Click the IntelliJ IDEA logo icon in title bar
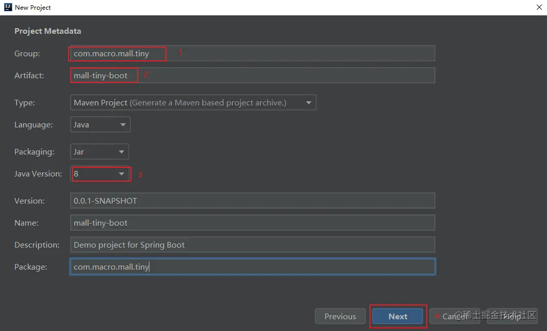This screenshot has width=547, height=331. pyautogui.click(x=8, y=7)
